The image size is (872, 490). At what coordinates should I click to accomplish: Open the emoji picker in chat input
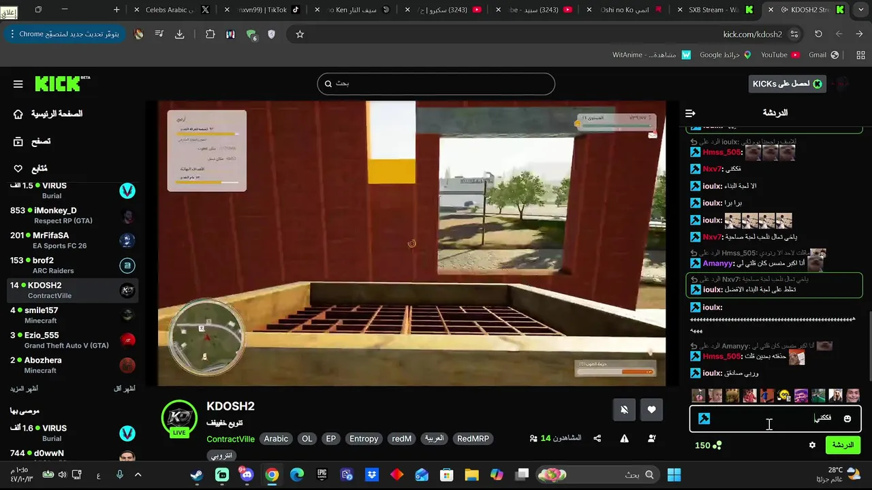(847, 419)
